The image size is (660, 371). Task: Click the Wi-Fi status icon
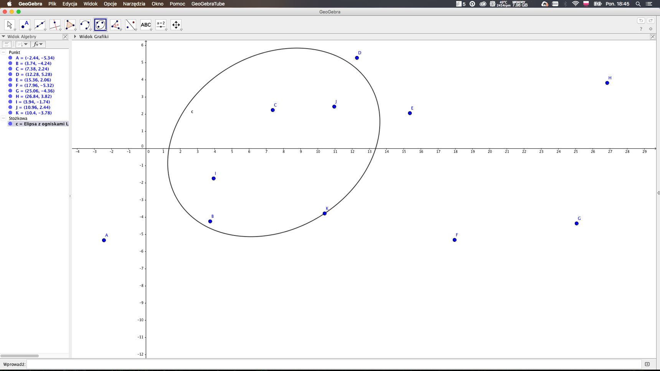(x=575, y=4)
